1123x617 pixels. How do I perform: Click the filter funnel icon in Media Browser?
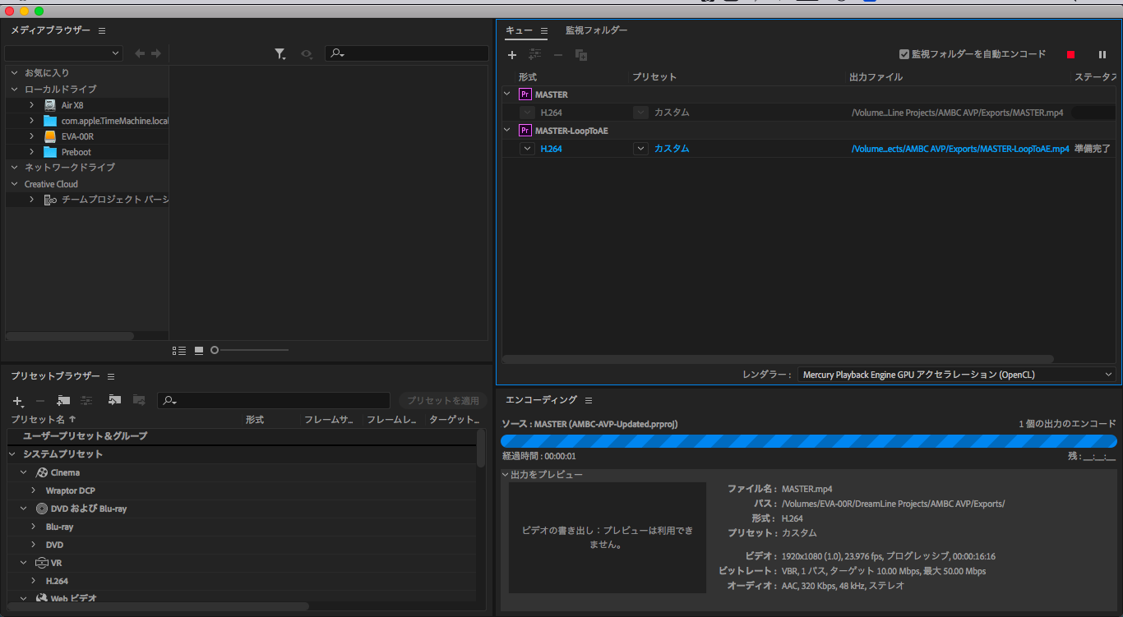[280, 54]
